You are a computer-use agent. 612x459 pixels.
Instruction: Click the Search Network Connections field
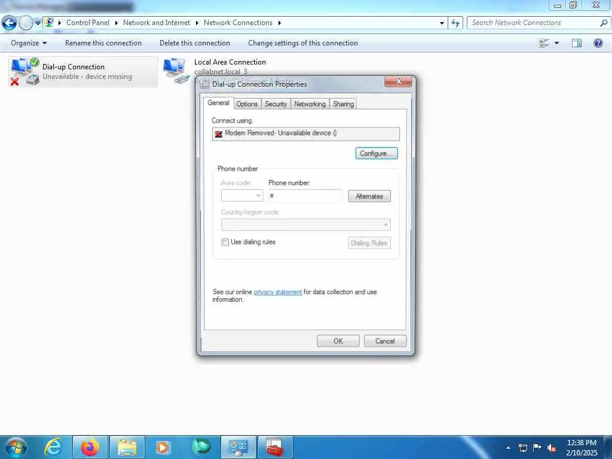533,23
